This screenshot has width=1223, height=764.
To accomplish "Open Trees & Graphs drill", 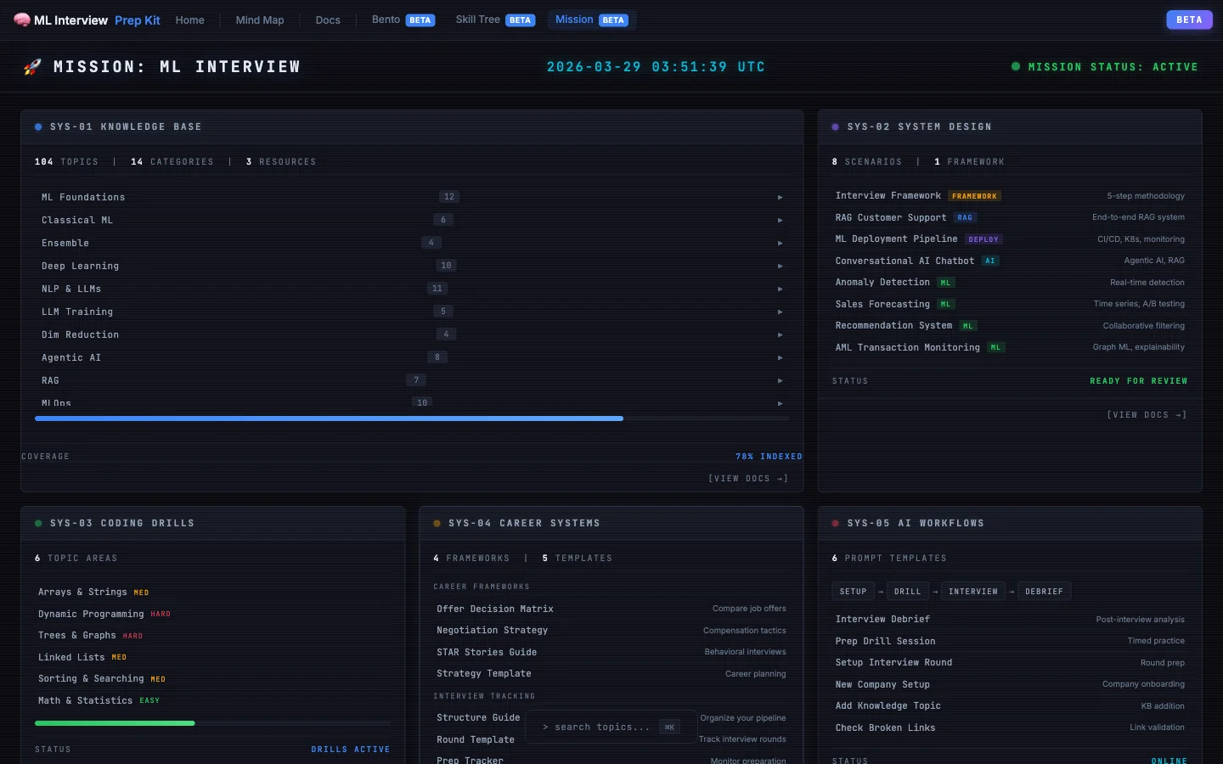I will pyautogui.click(x=212, y=635).
